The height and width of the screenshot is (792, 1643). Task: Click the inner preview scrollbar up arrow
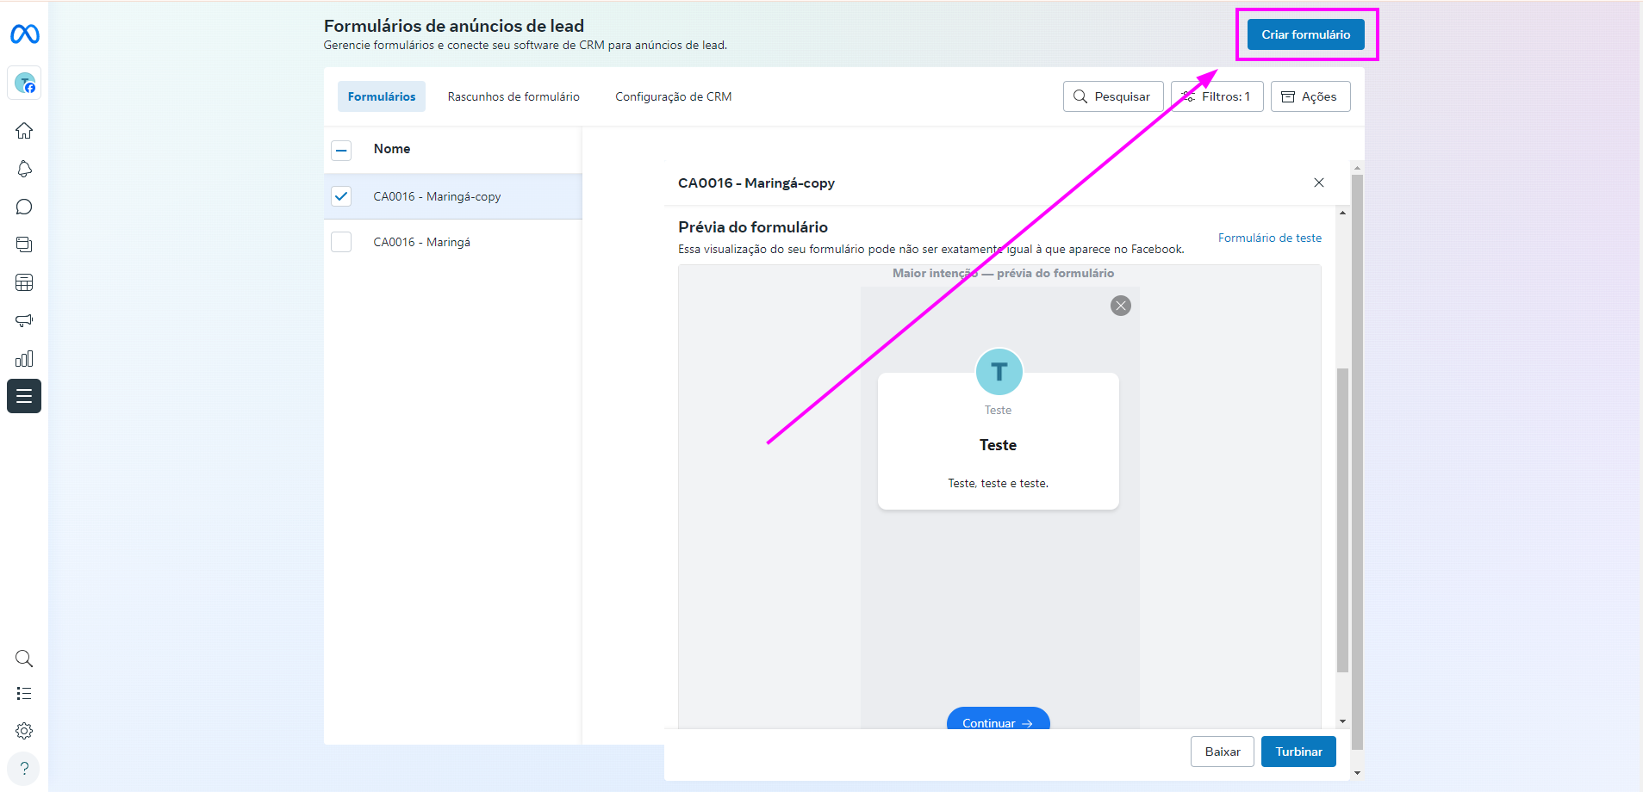1342,213
